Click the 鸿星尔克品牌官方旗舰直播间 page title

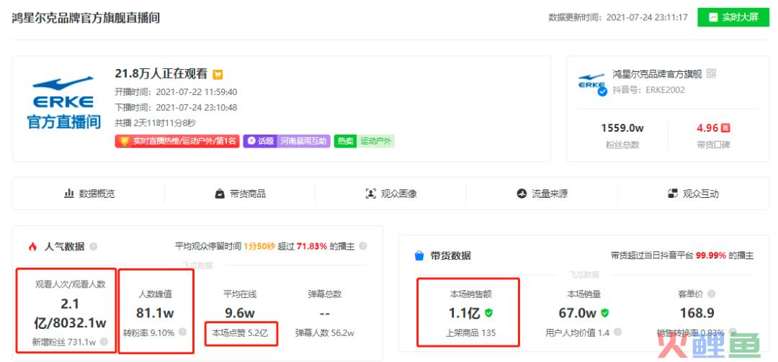(x=86, y=18)
